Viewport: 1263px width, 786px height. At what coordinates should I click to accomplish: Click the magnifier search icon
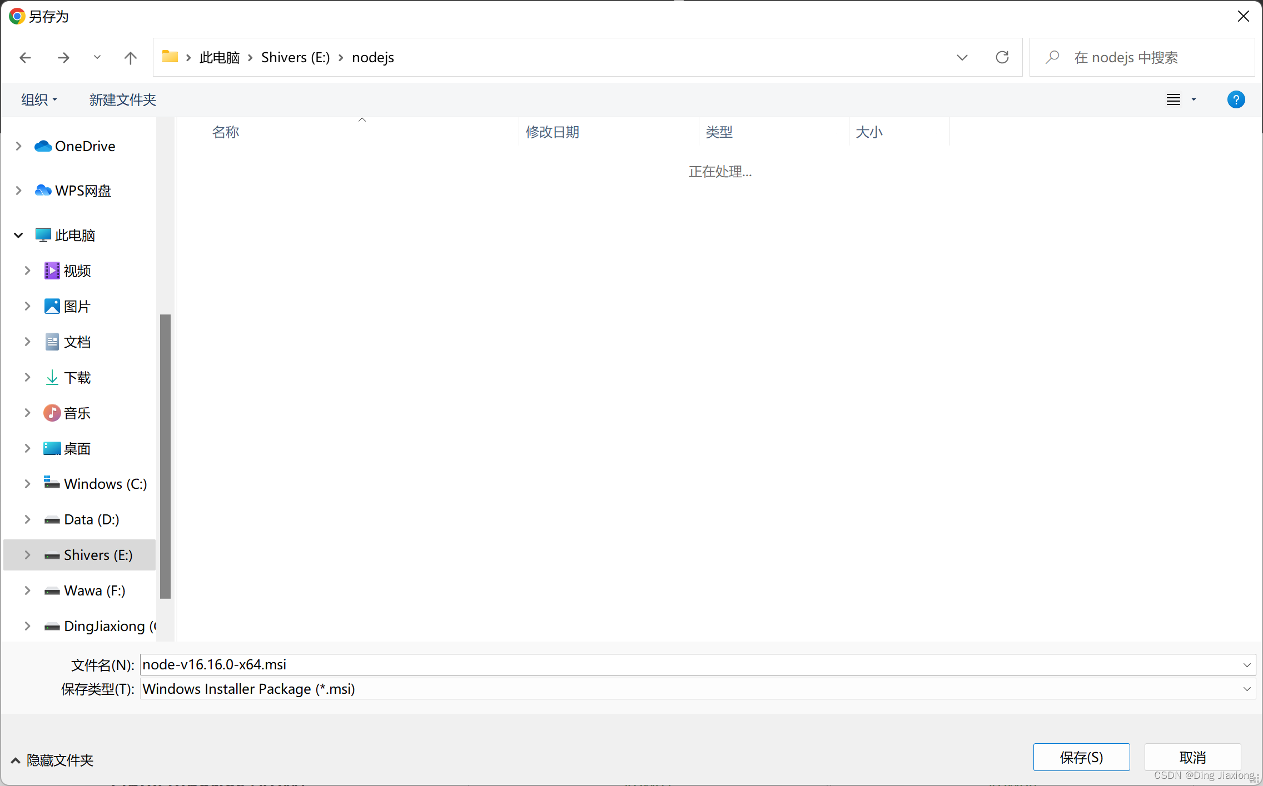pos(1052,57)
